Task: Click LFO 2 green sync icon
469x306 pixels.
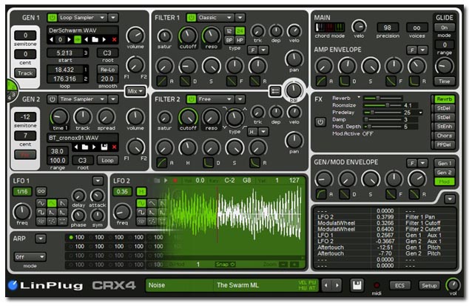Action: (x=141, y=191)
